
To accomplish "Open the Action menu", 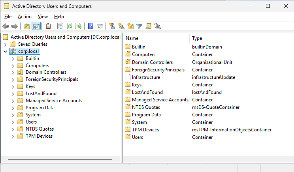I will (x=24, y=17).
